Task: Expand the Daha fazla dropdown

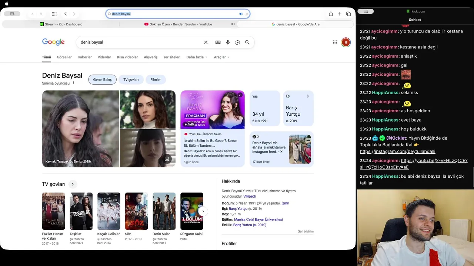Action: [x=197, y=57]
